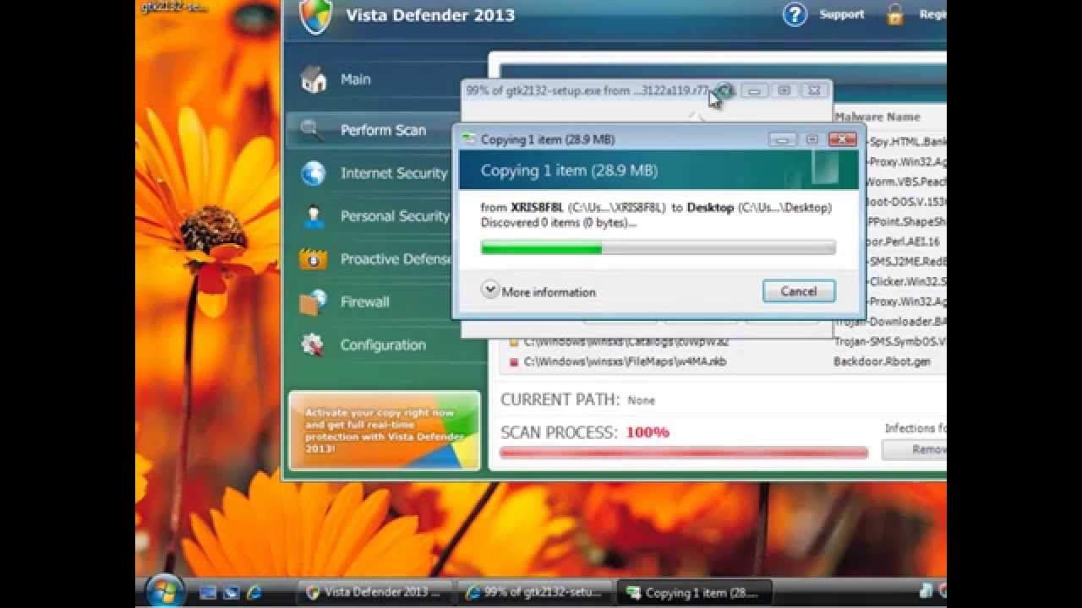
Task: Cancel the file copy operation
Action: (x=799, y=291)
